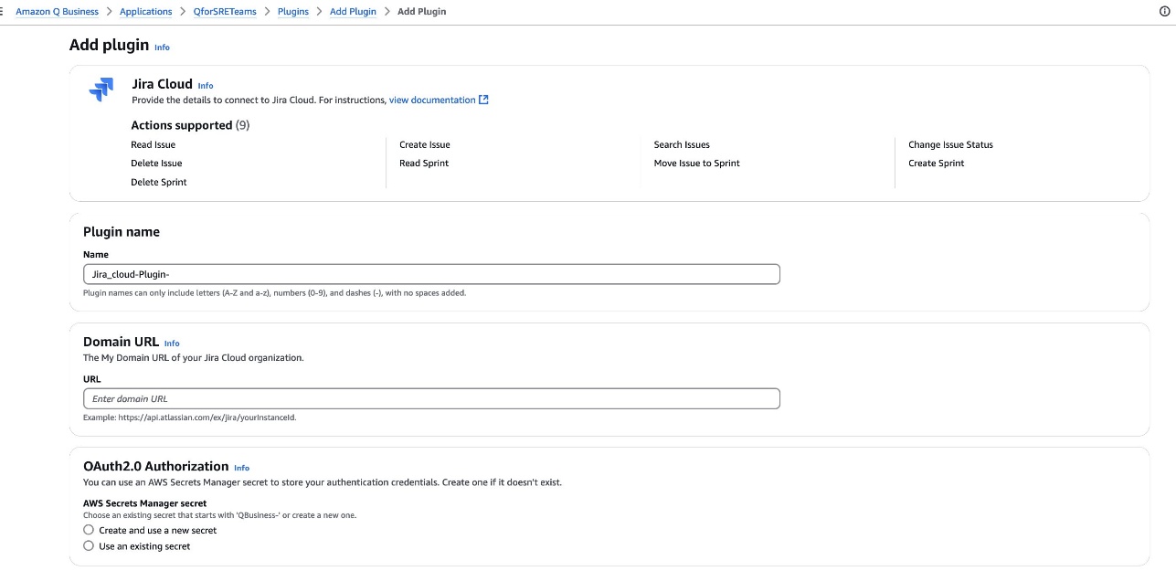Click Info link beside OAuth2.0 Authorization

[241, 468]
